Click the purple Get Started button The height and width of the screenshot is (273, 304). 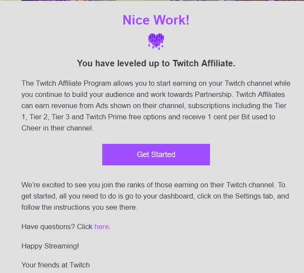[x=156, y=155]
